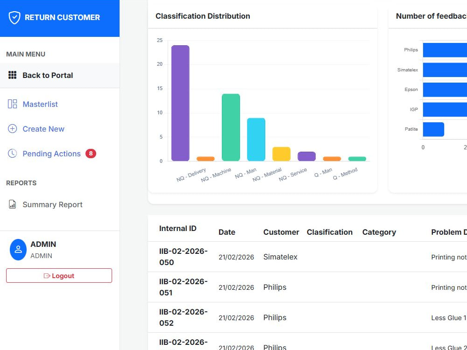Click the ADMIN username text
This screenshot has width=467, height=350.
[43, 244]
